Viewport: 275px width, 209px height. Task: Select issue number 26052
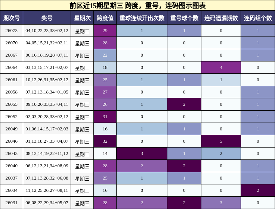[12, 117]
